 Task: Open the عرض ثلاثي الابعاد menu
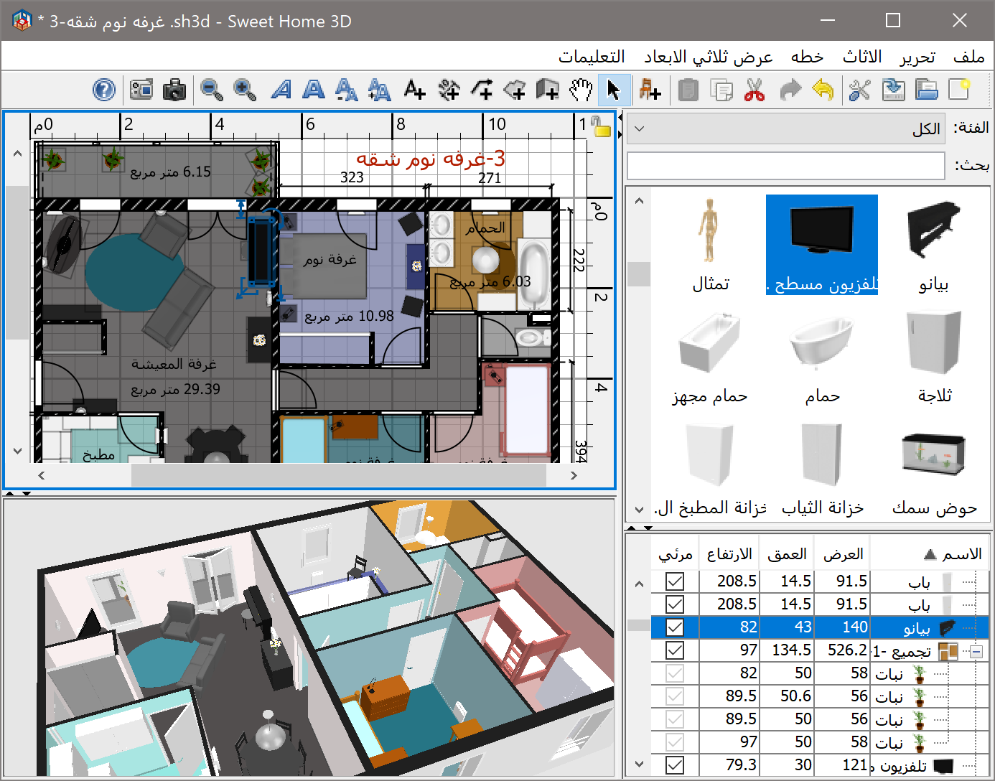point(708,57)
